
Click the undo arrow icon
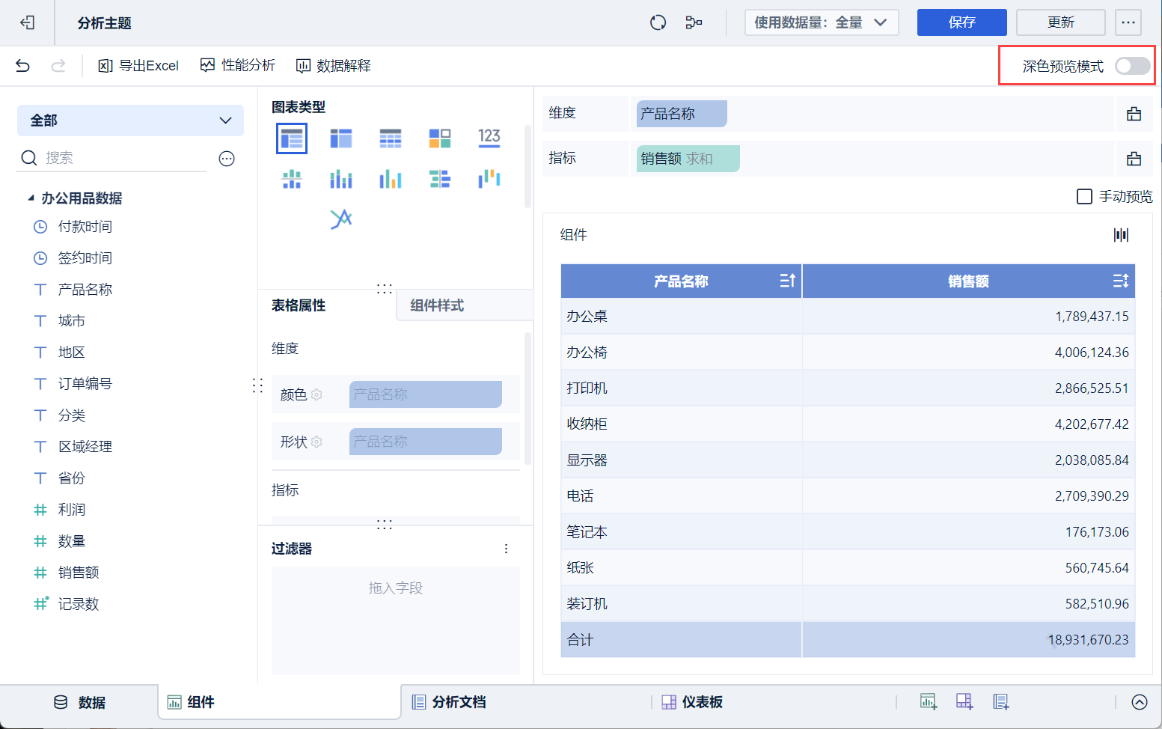point(22,66)
